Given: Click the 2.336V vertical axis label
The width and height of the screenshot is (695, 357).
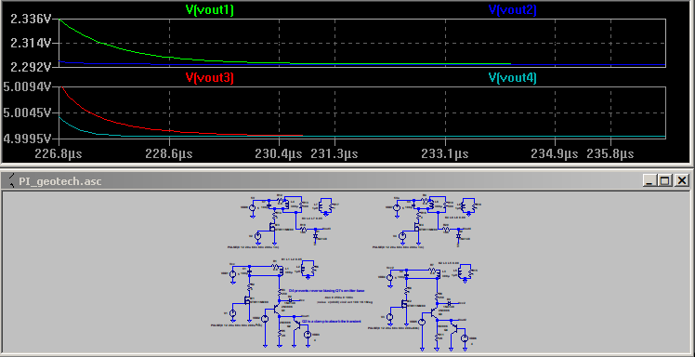Looking at the screenshot, I should [x=30, y=20].
